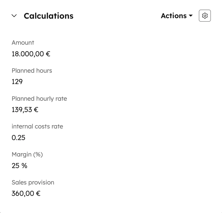Click the downward arrow next to Calculations heading
Viewport: 222px width, 213px height.
coord(14,16)
